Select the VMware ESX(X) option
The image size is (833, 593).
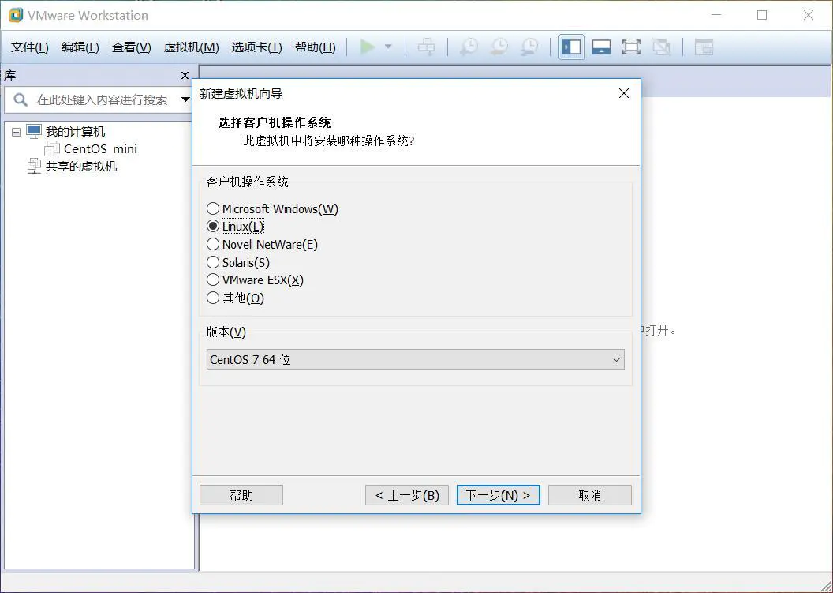pos(212,280)
